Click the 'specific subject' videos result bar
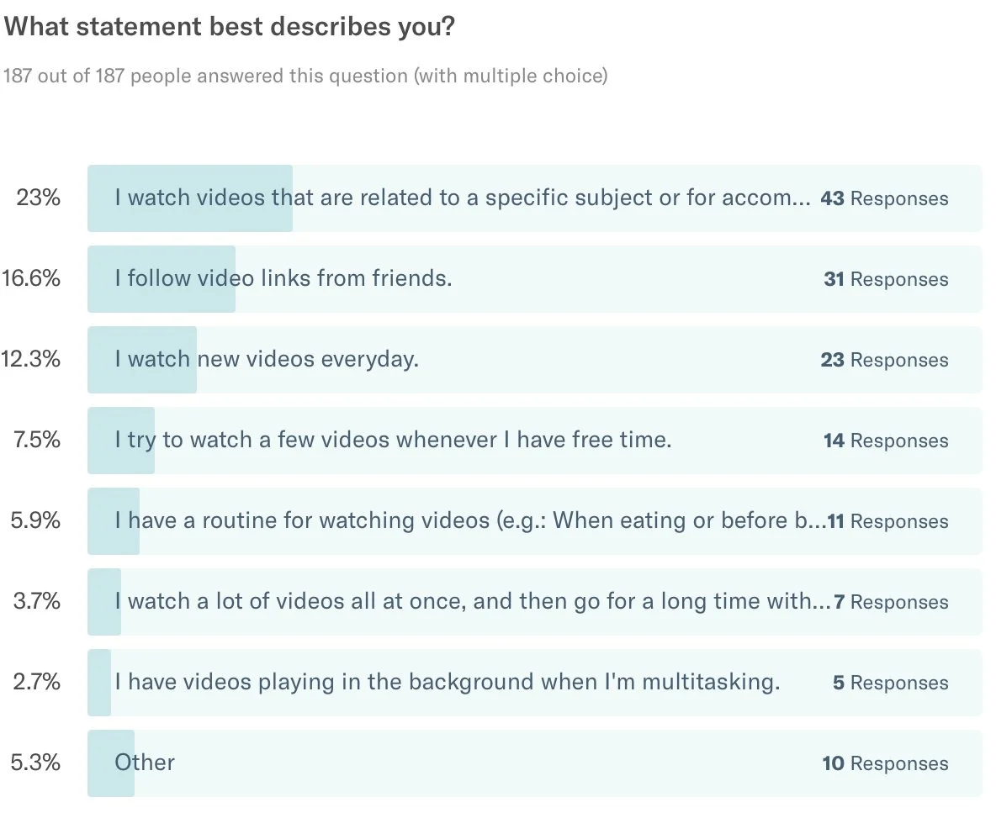This screenshot has height=834, width=996. 535,198
